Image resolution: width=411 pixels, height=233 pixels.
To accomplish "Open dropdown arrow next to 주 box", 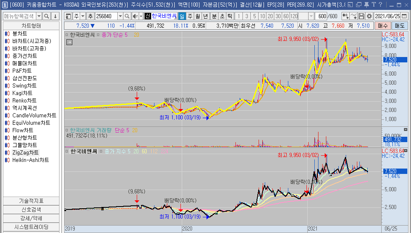I will tap(83, 16).
